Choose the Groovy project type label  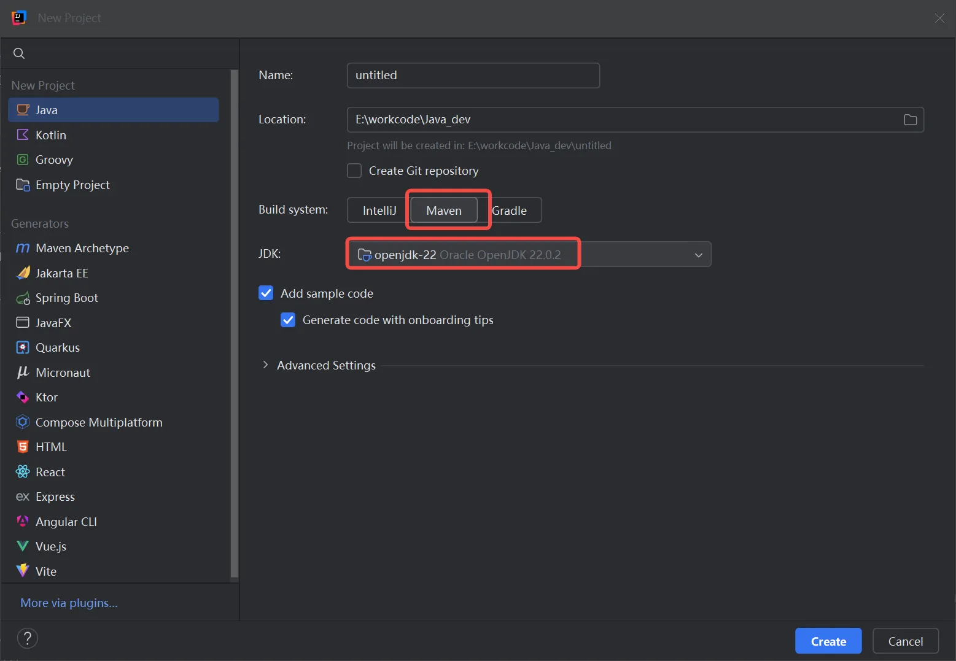point(54,160)
